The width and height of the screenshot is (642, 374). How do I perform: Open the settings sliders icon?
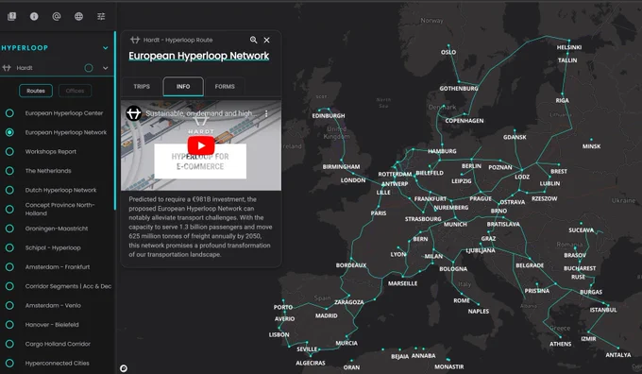click(101, 16)
